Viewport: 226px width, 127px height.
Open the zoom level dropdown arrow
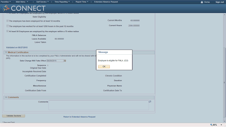tap(221, 125)
